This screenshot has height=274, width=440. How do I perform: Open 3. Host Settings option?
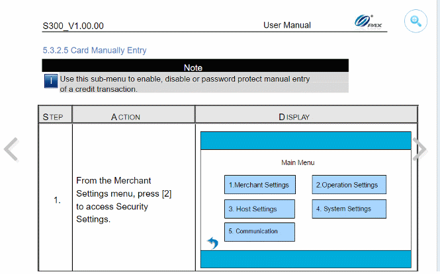pyautogui.click(x=259, y=209)
